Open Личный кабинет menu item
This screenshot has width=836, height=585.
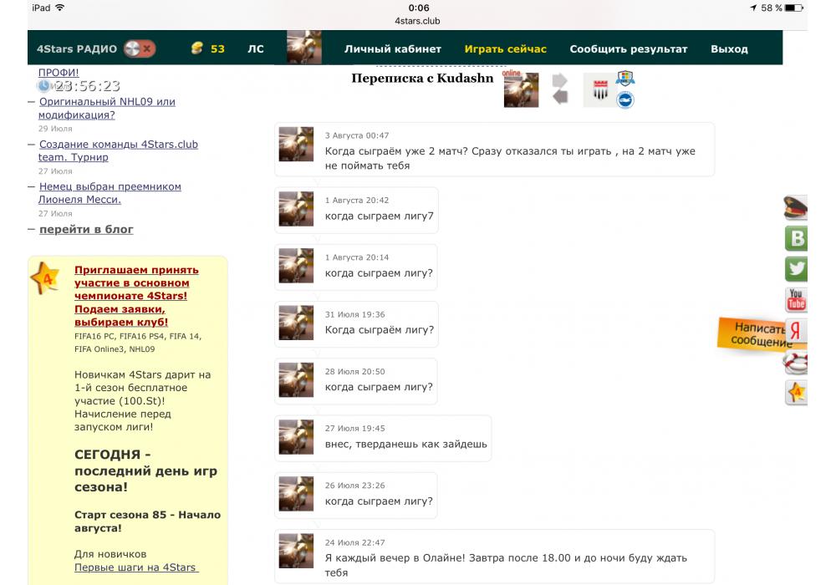[x=392, y=48]
